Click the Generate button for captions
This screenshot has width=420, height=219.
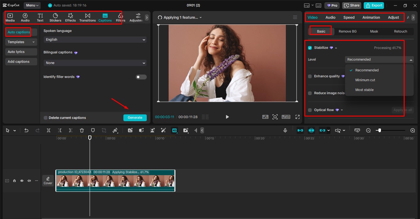pyautogui.click(x=135, y=117)
